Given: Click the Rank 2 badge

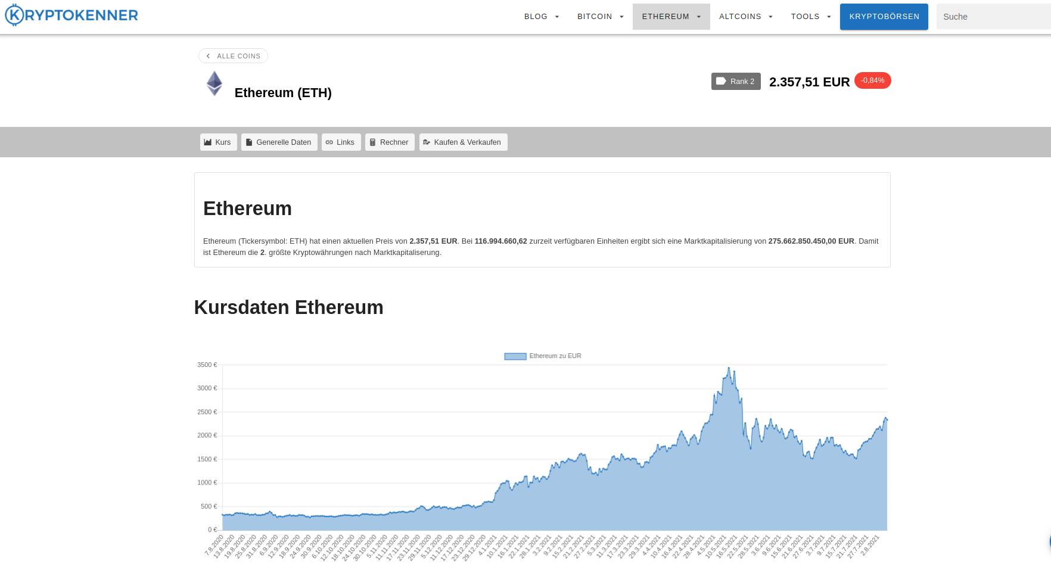Looking at the screenshot, I should point(736,82).
